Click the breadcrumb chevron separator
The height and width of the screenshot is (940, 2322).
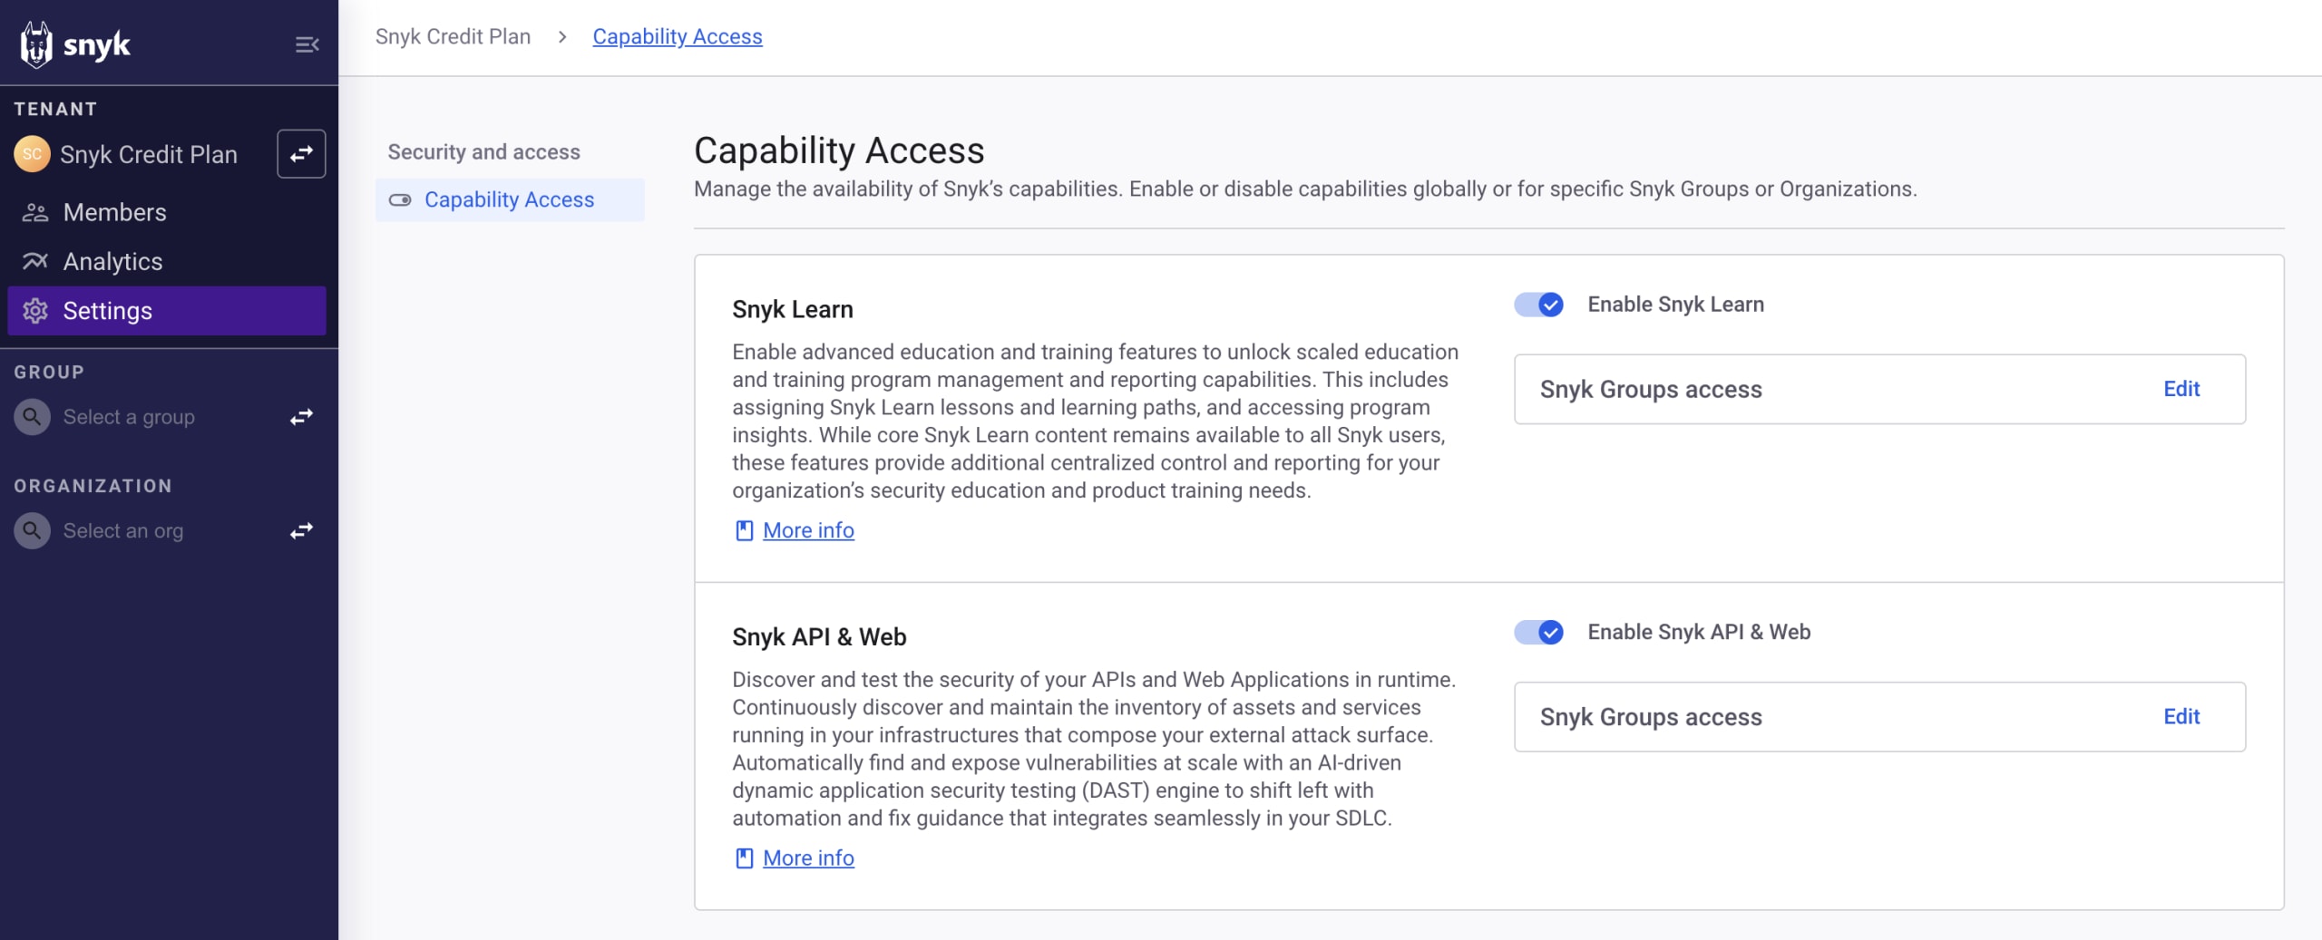(562, 37)
